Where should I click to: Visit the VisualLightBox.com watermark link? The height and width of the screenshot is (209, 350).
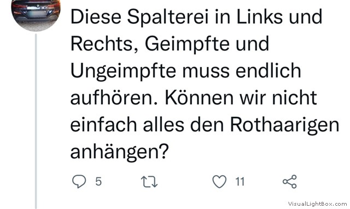[317, 204]
